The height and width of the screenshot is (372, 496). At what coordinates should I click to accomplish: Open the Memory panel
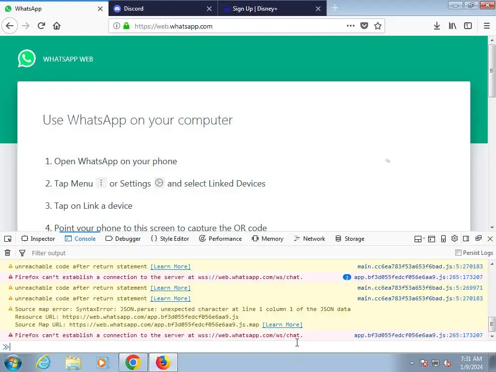(x=267, y=239)
